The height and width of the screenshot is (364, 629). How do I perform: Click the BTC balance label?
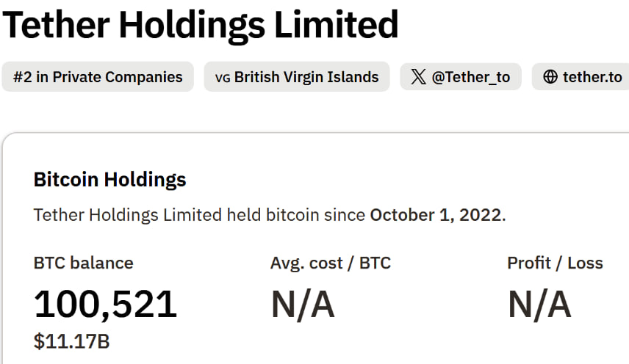pos(84,263)
